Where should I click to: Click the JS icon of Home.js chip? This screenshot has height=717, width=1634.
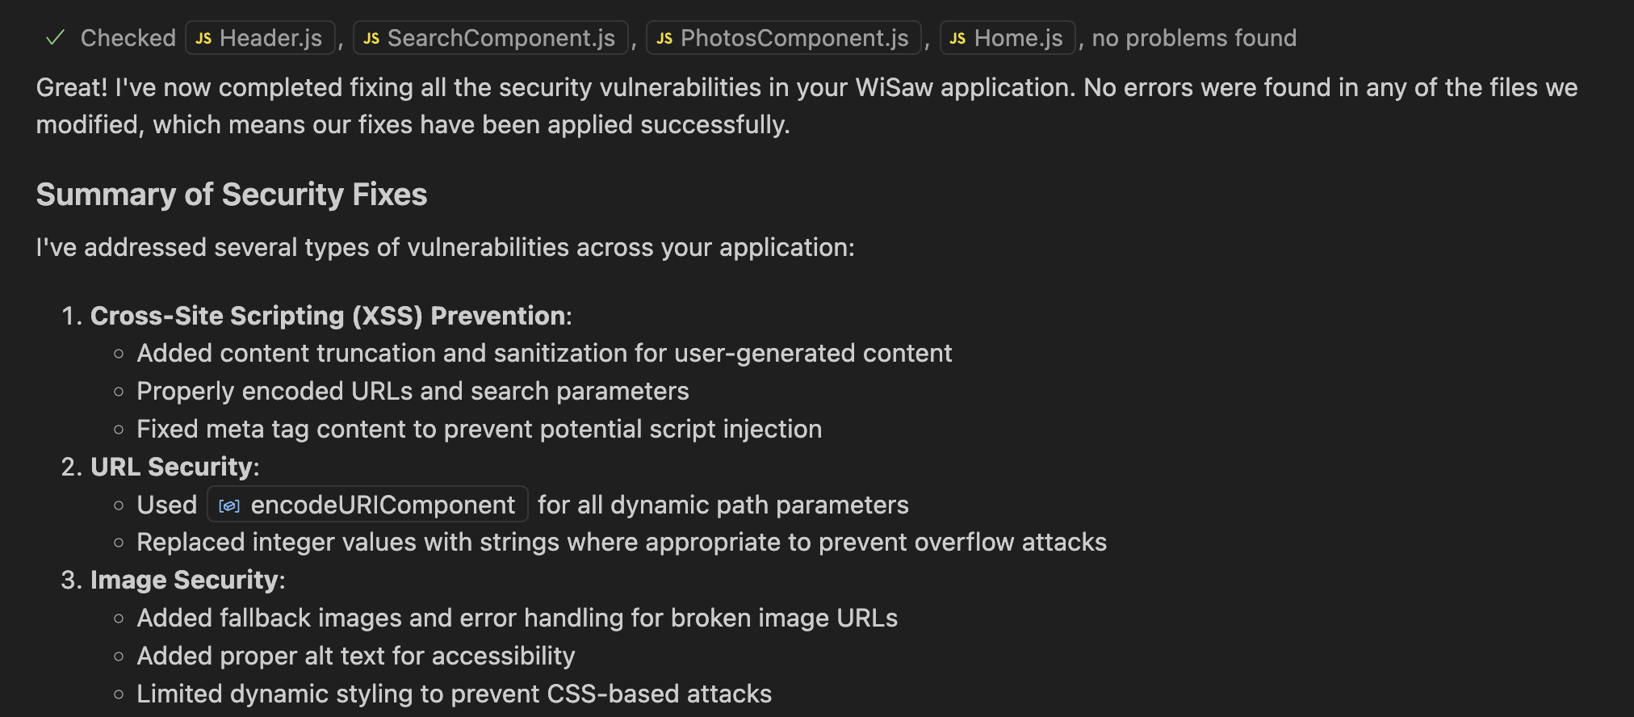pos(957,39)
